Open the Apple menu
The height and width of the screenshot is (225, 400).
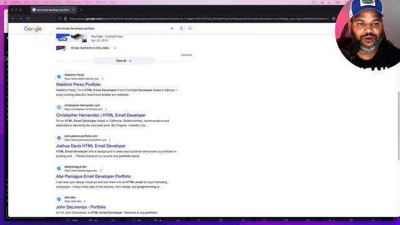(x=6, y=2)
